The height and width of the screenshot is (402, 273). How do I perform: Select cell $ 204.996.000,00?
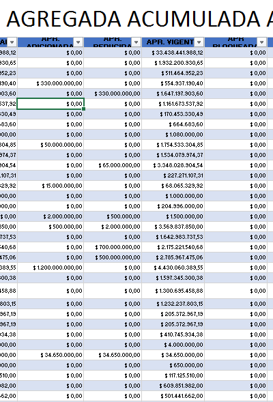point(173,206)
